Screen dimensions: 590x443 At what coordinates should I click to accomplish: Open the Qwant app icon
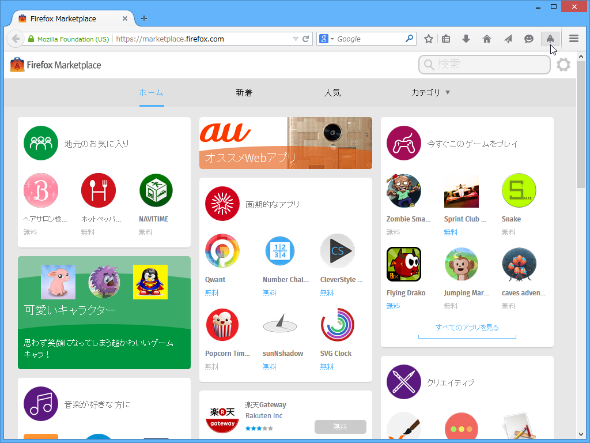coord(222,250)
